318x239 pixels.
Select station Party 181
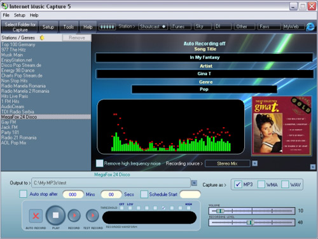tap(46, 132)
